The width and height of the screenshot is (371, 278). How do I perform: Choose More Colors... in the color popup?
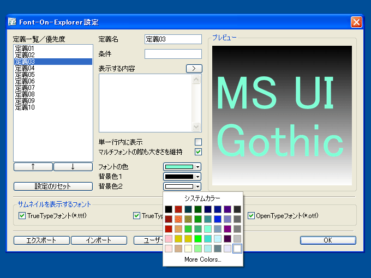point(203,259)
